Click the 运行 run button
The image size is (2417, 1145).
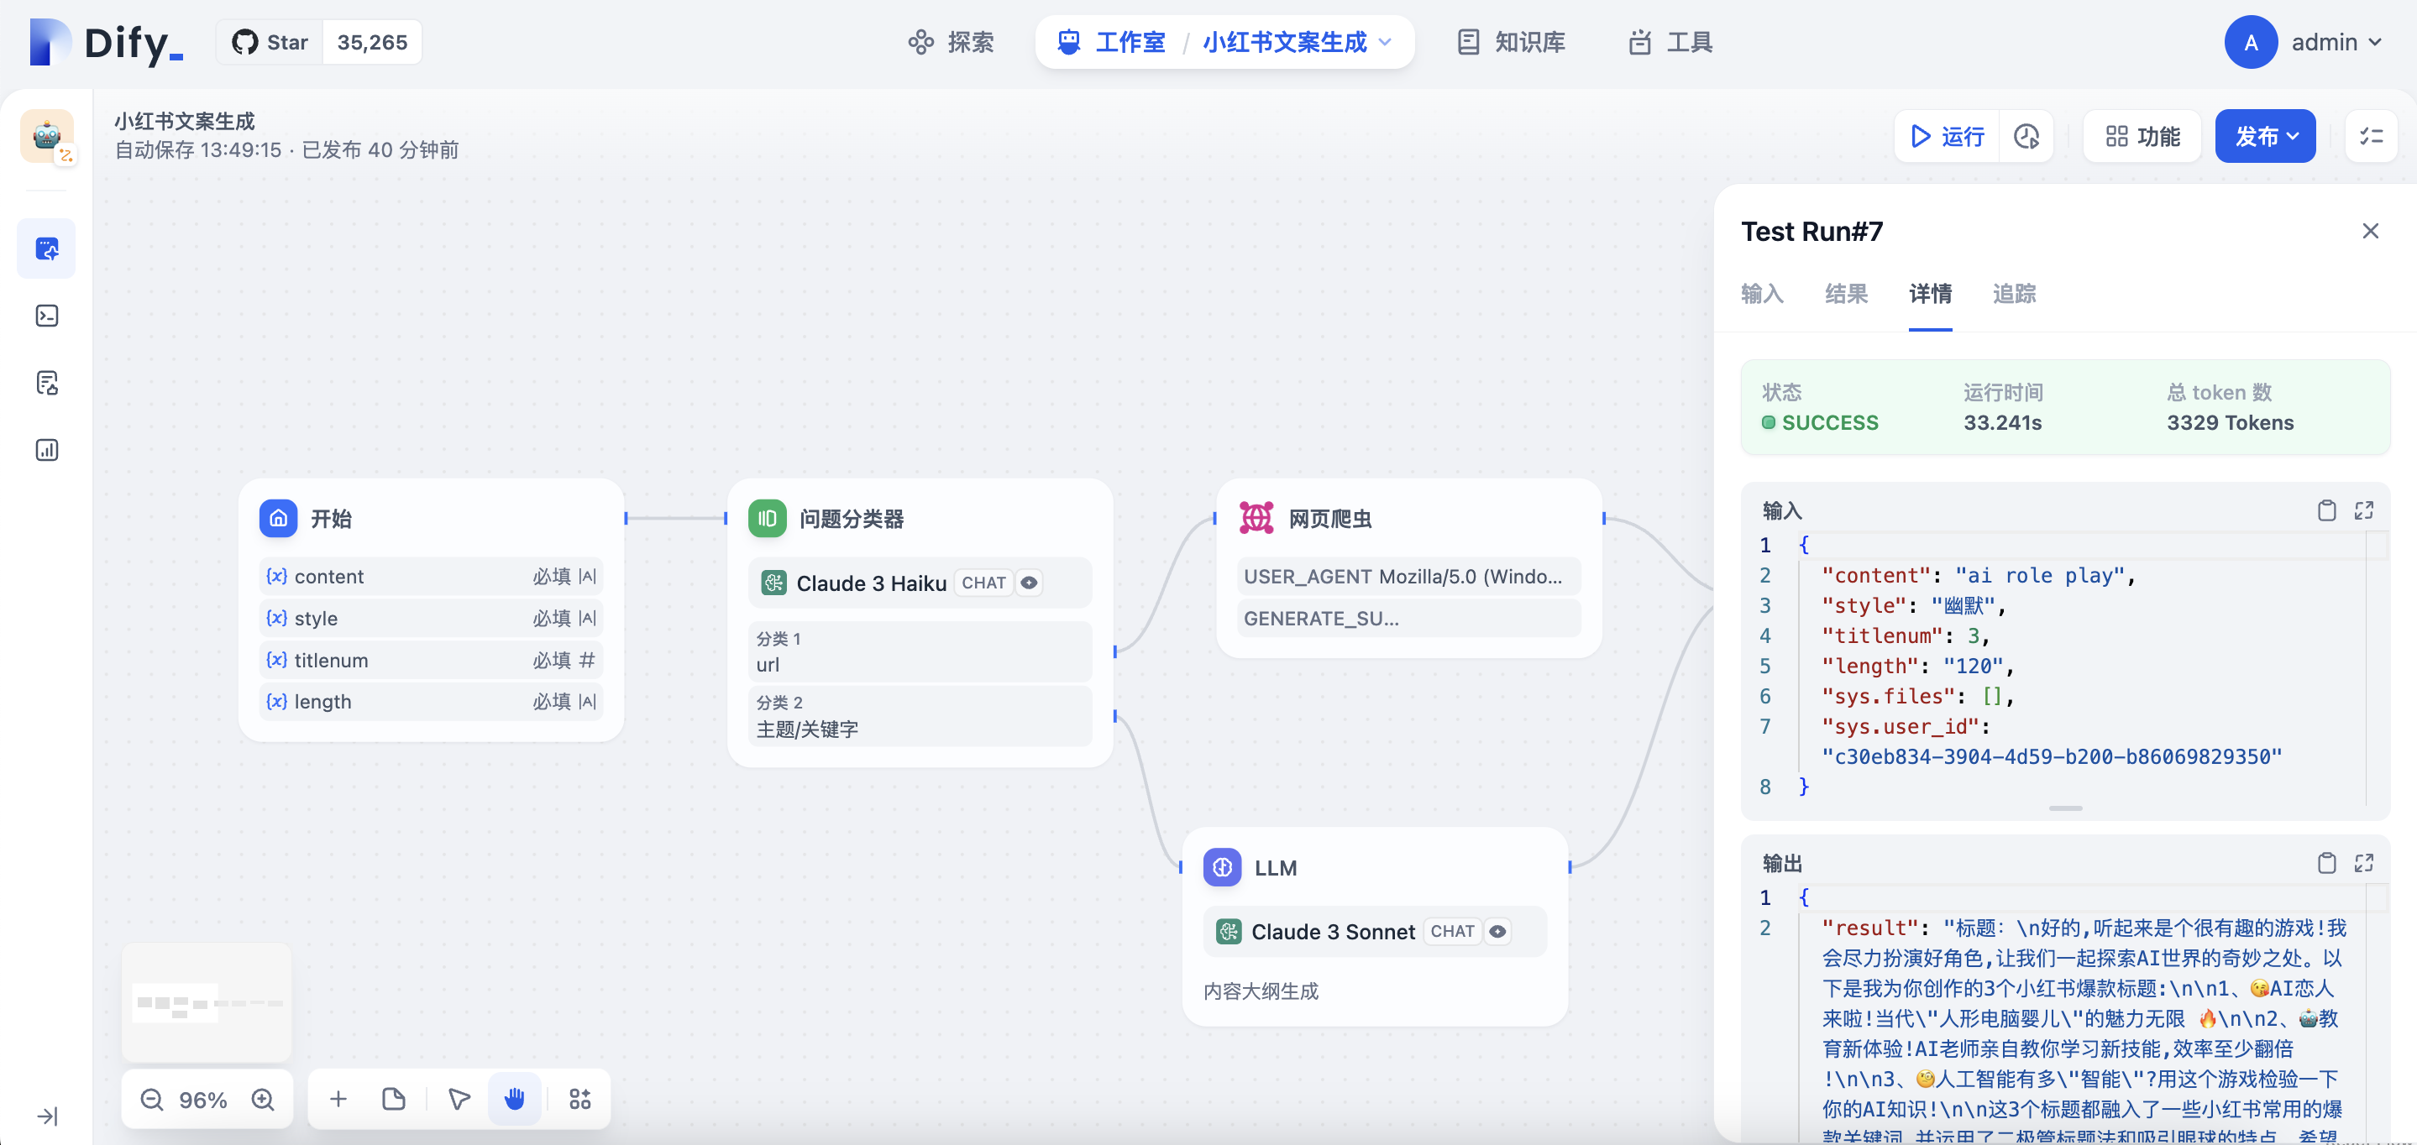(1948, 137)
